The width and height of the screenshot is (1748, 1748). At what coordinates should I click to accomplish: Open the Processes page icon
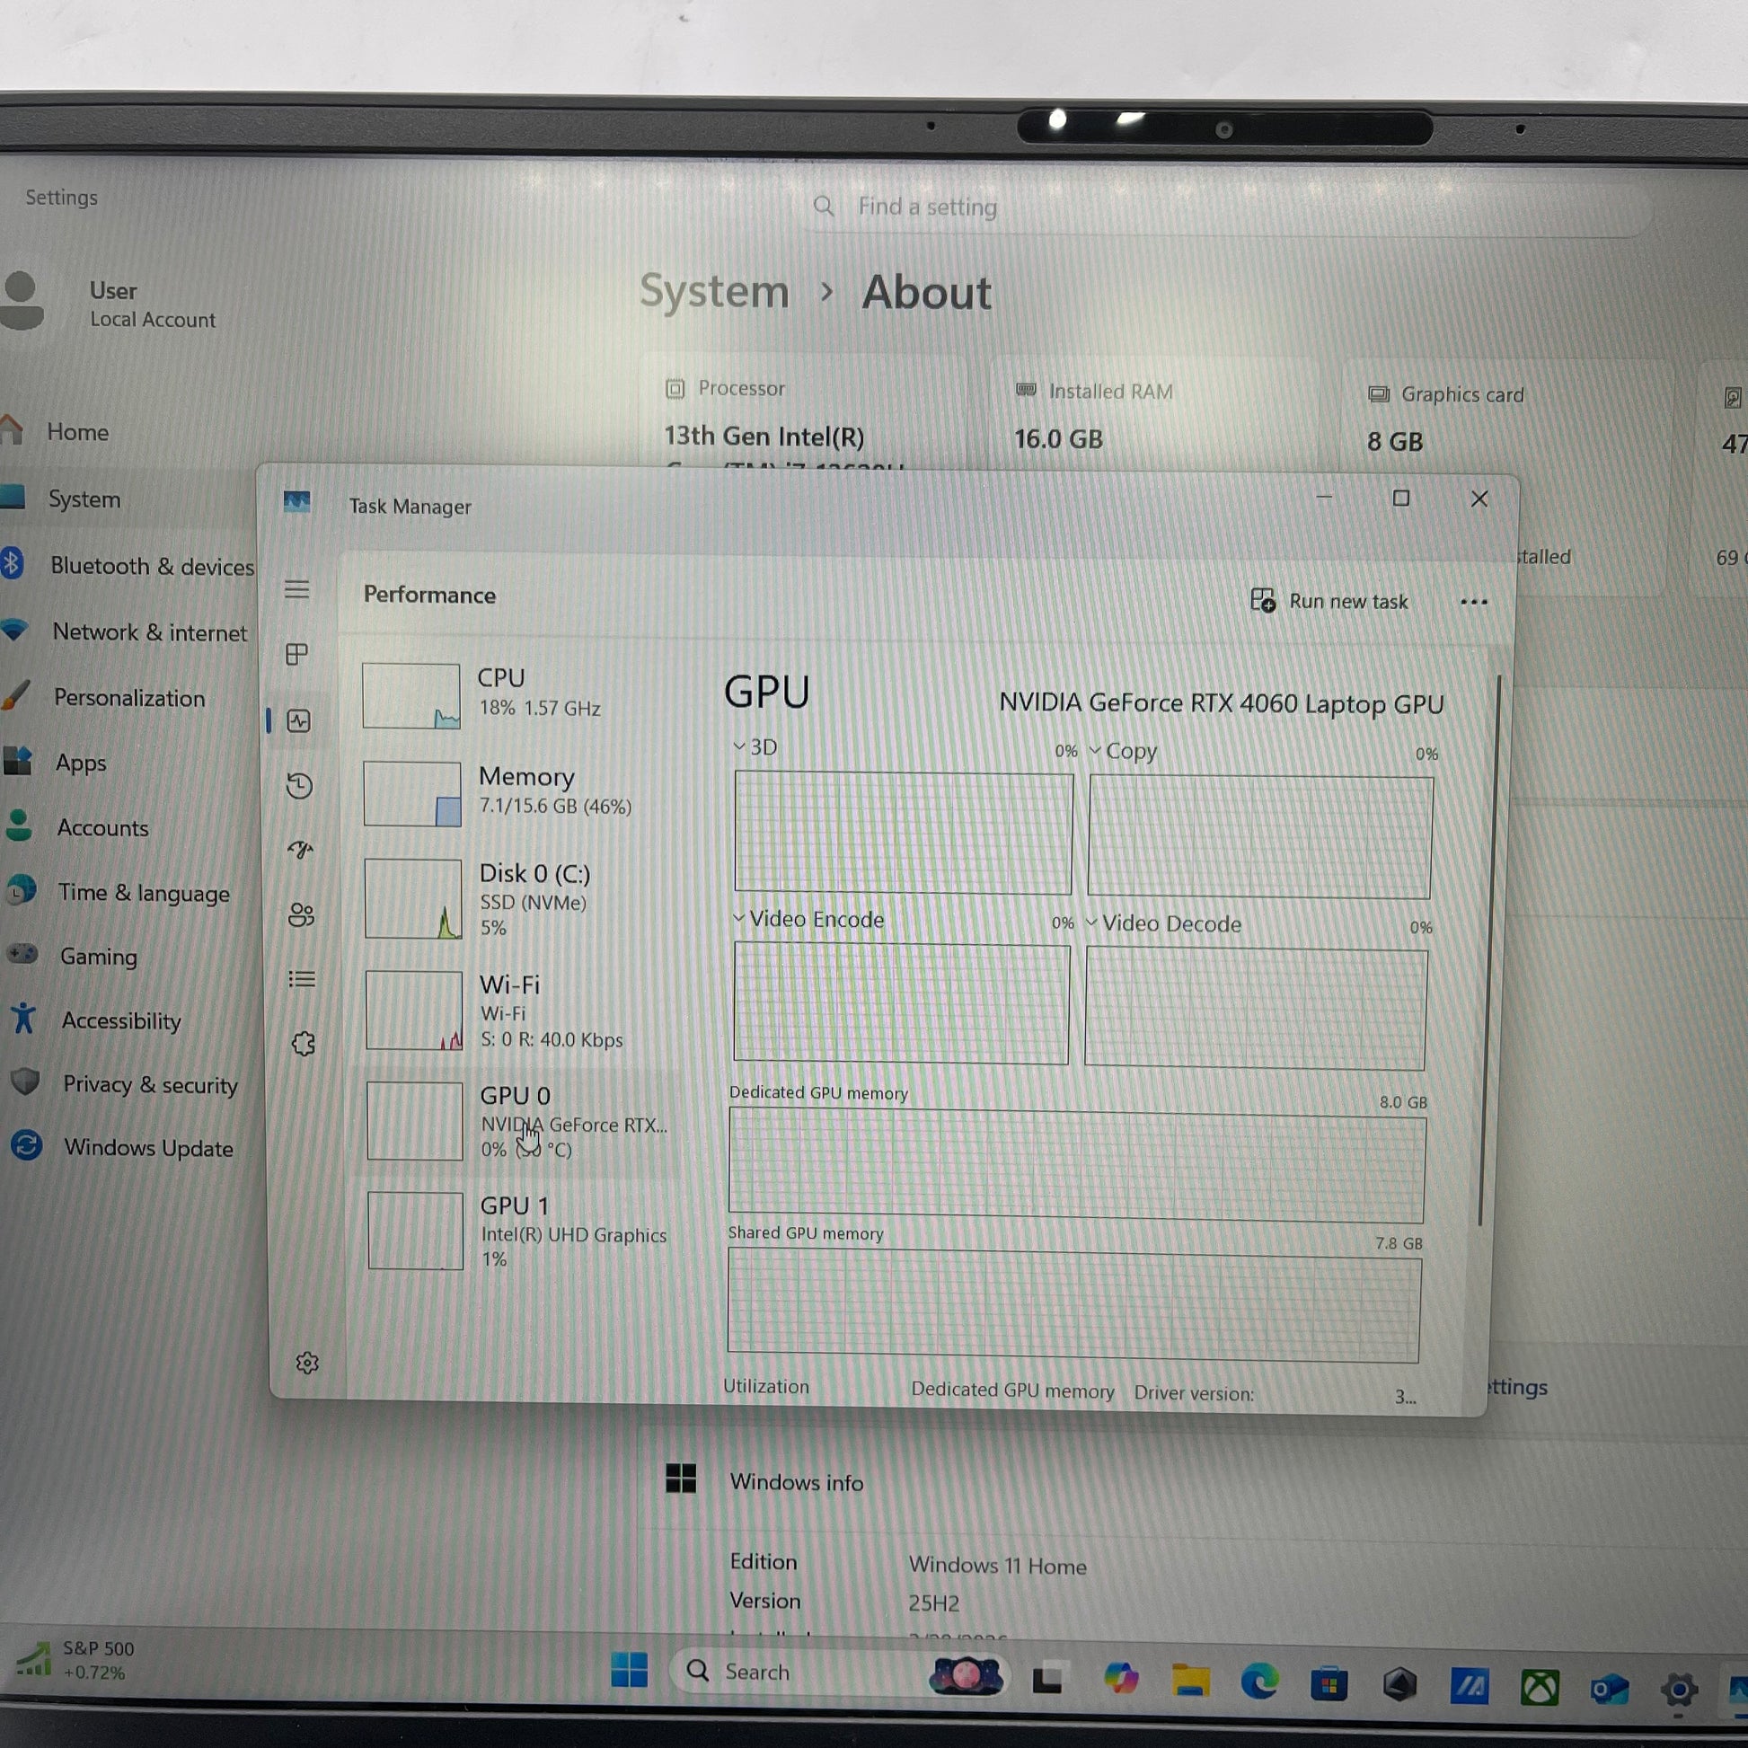click(296, 654)
